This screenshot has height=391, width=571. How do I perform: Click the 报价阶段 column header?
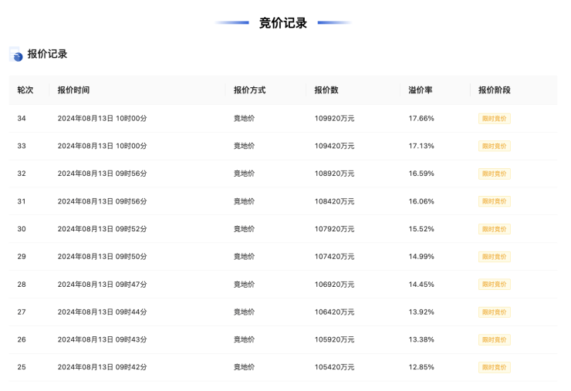click(494, 90)
